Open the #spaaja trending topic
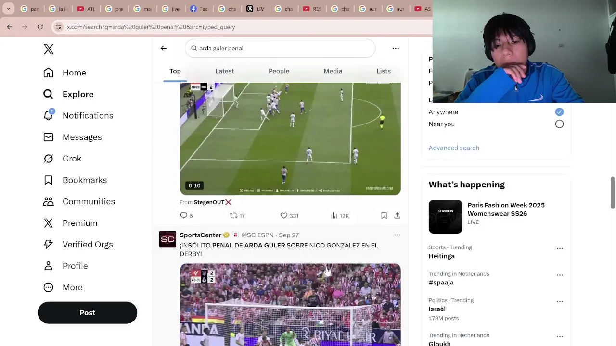 pyautogui.click(x=441, y=283)
